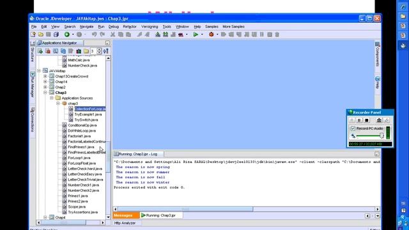Click the red Debug bug icon

(x=212, y=34)
